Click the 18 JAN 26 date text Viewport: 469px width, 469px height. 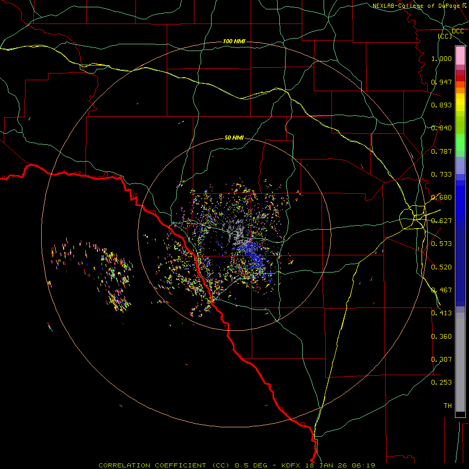(326, 465)
